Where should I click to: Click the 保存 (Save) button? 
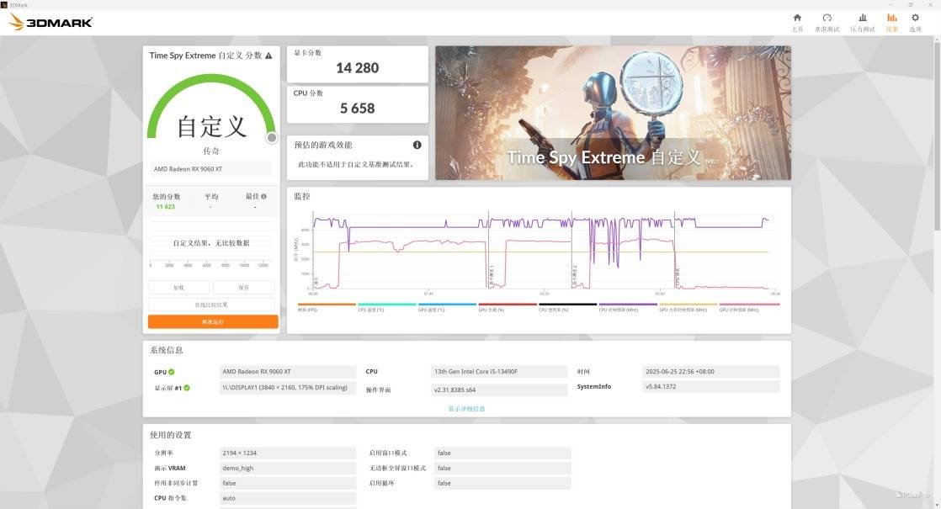pyautogui.click(x=243, y=288)
